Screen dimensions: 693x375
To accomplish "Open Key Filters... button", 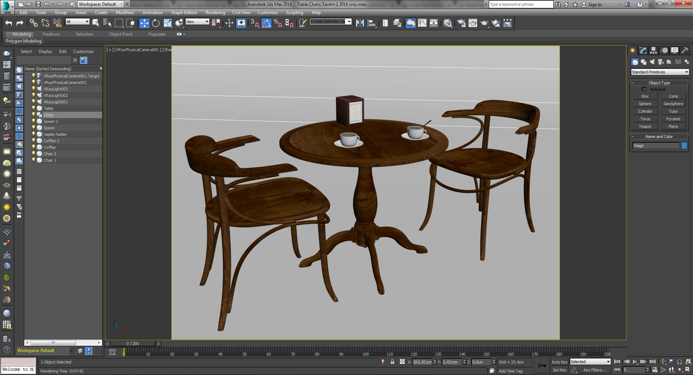I will coord(594,370).
